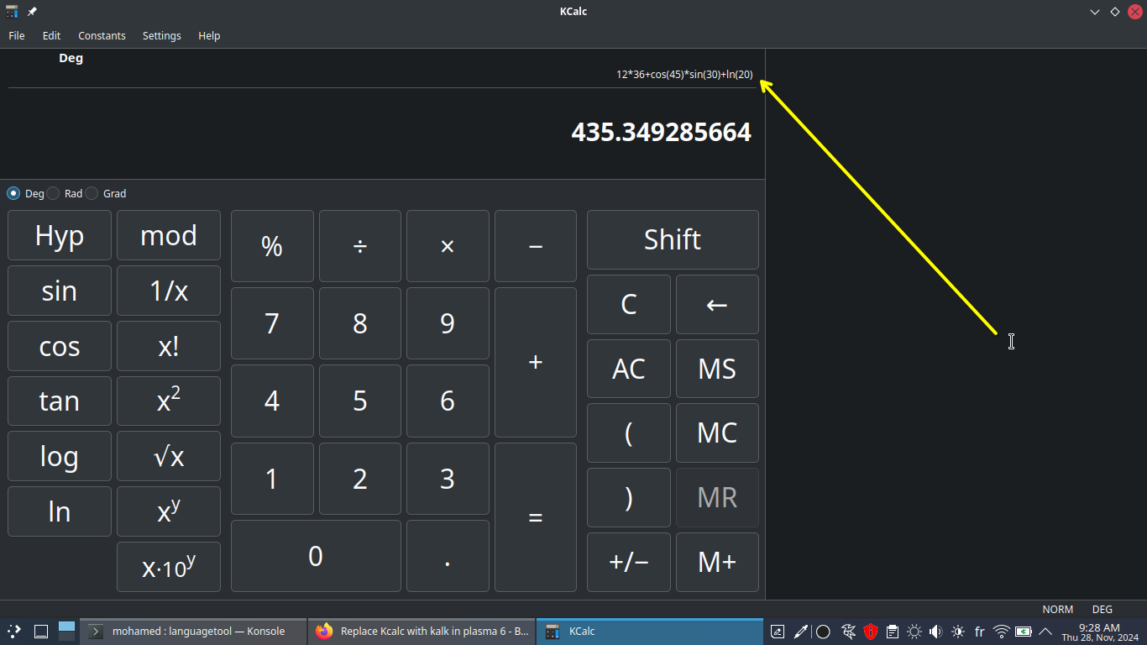The width and height of the screenshot is (1147, 645).
Task: Open the Edit menu
Action: pos(52,35)
